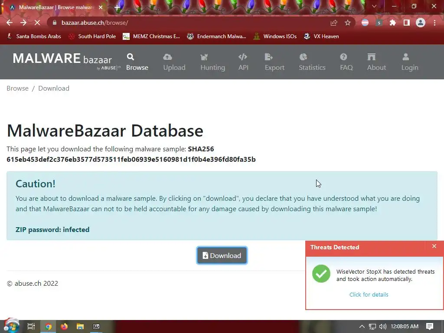Open File Explorer from the taskbar
The width and height of the screenshot is (444, 333).
(x=80, y=326)
